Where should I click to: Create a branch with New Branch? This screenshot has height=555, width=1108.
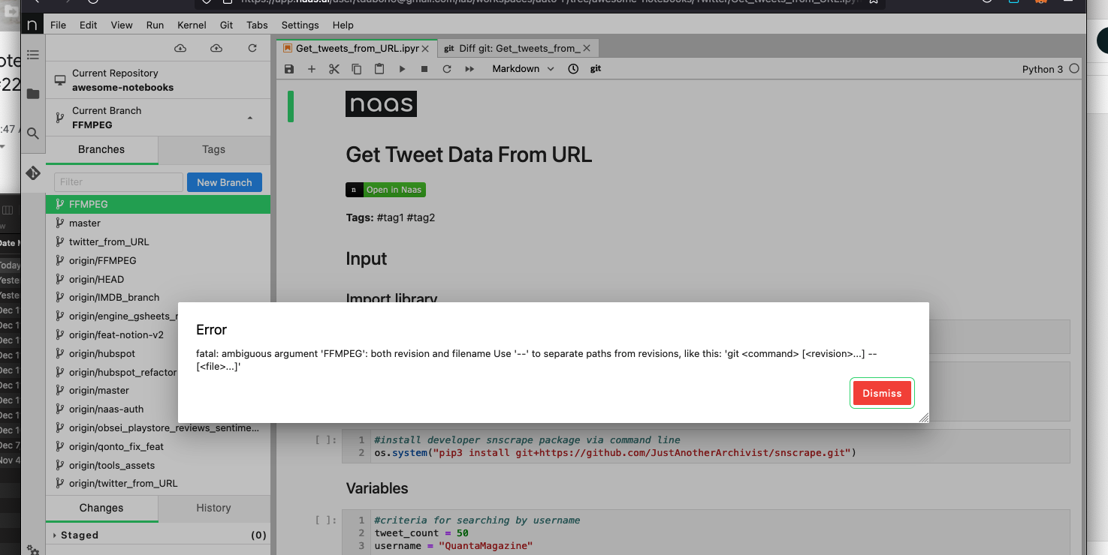click(224, 181)
